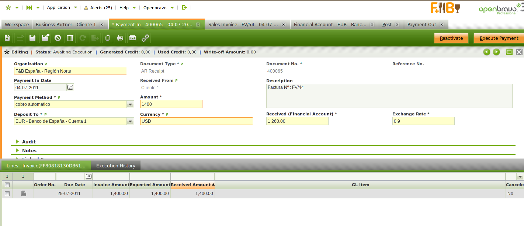Close the Payment In tab

[x=198, y=25]
